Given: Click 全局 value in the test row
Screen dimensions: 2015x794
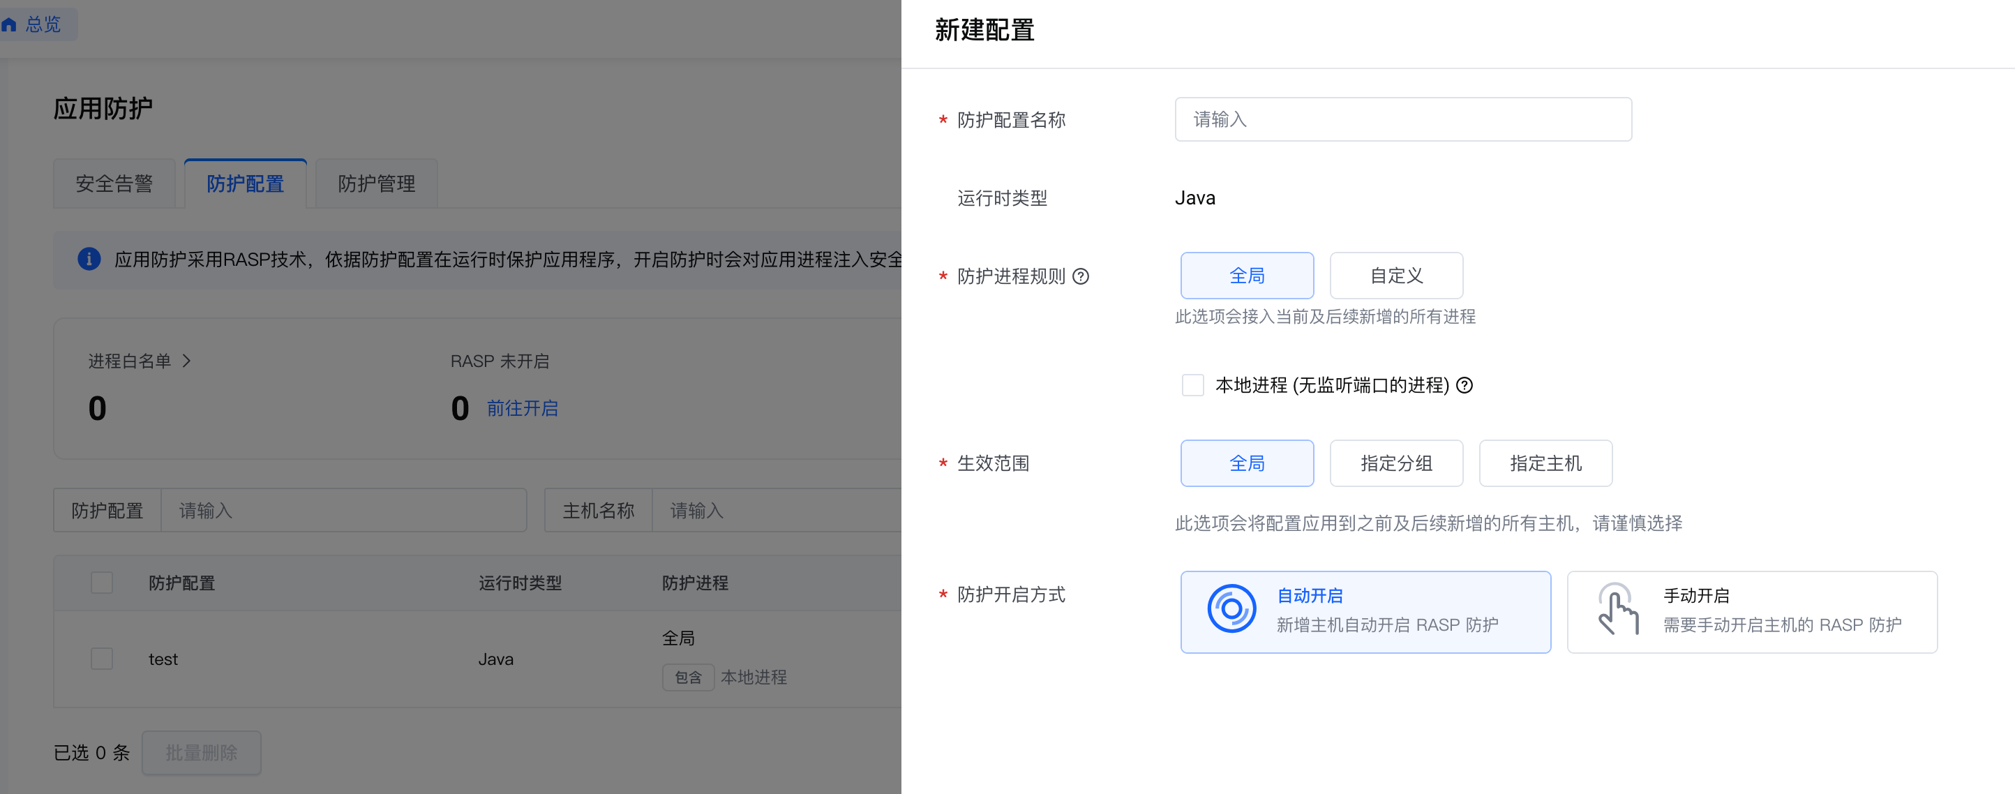Looking at the screenshot, I should point(679,638).
